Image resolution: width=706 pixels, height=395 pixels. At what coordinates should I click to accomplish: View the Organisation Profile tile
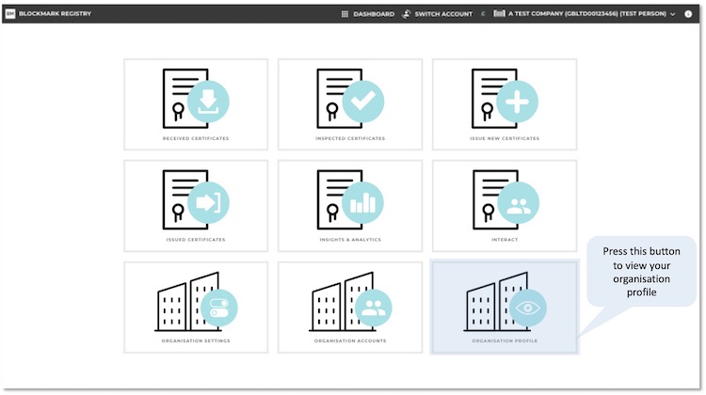(505, 307)
